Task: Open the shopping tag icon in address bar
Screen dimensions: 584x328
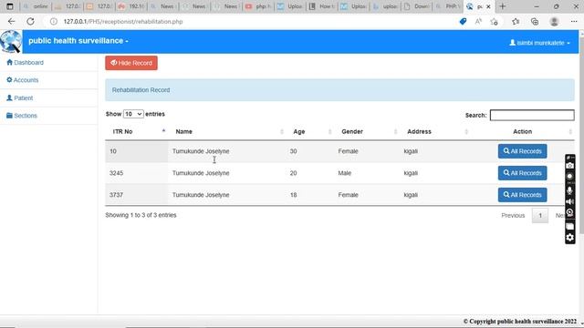Action: tap(463, 22)
